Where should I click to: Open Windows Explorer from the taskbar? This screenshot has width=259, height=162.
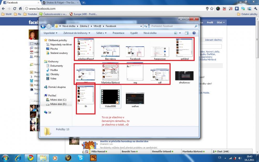click(43, 158)
